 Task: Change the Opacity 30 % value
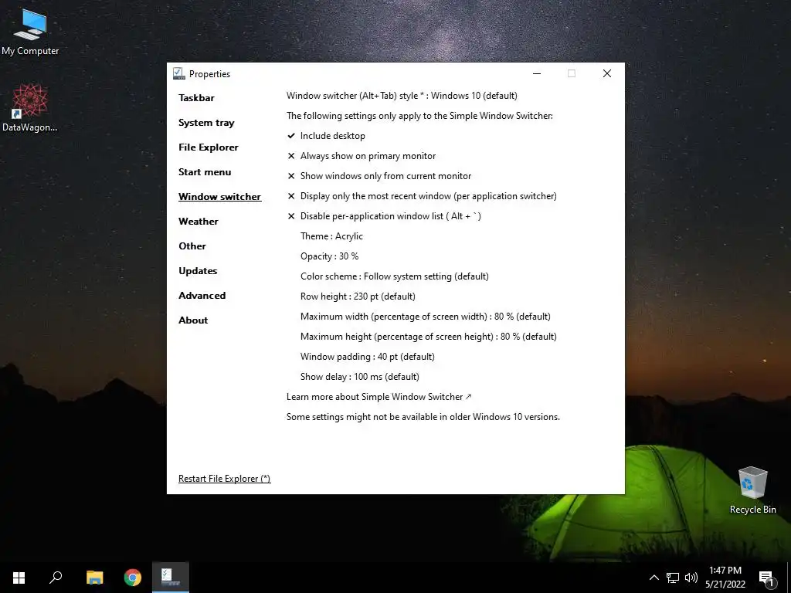[329, 256]
